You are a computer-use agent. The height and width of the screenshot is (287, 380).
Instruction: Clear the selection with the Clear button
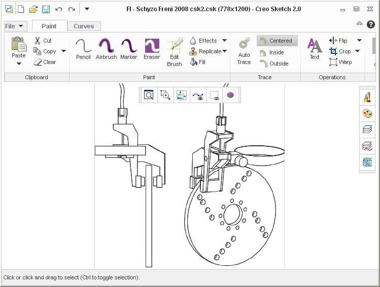click(45, 62)
